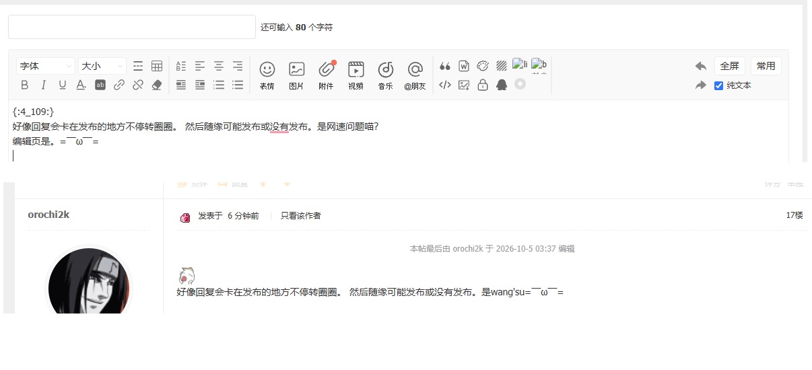Open the font color picker
This screenshot has width=812, height=370.
[81, 85]
